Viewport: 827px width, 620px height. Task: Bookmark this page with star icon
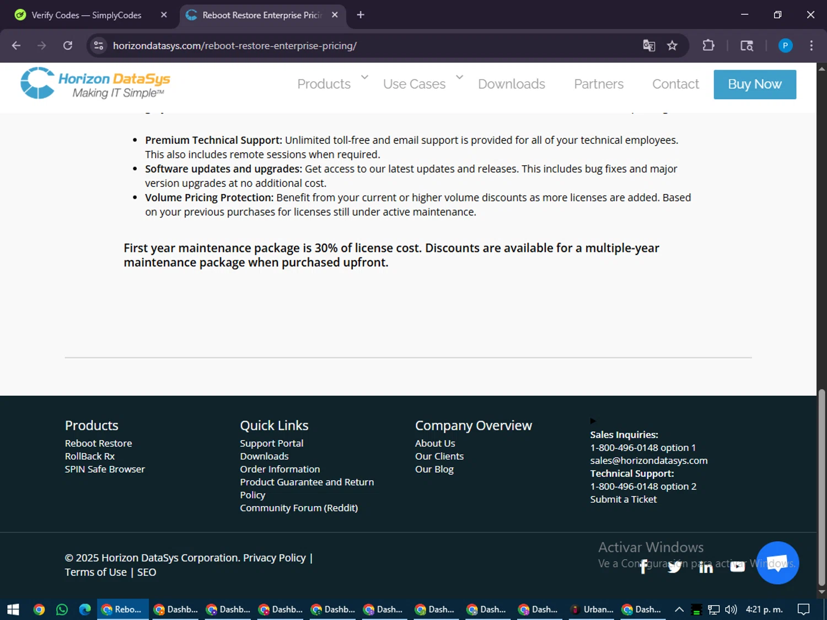pos(672,46)
